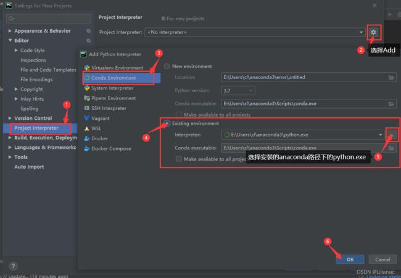Expand Code Style node

[16, 50]
